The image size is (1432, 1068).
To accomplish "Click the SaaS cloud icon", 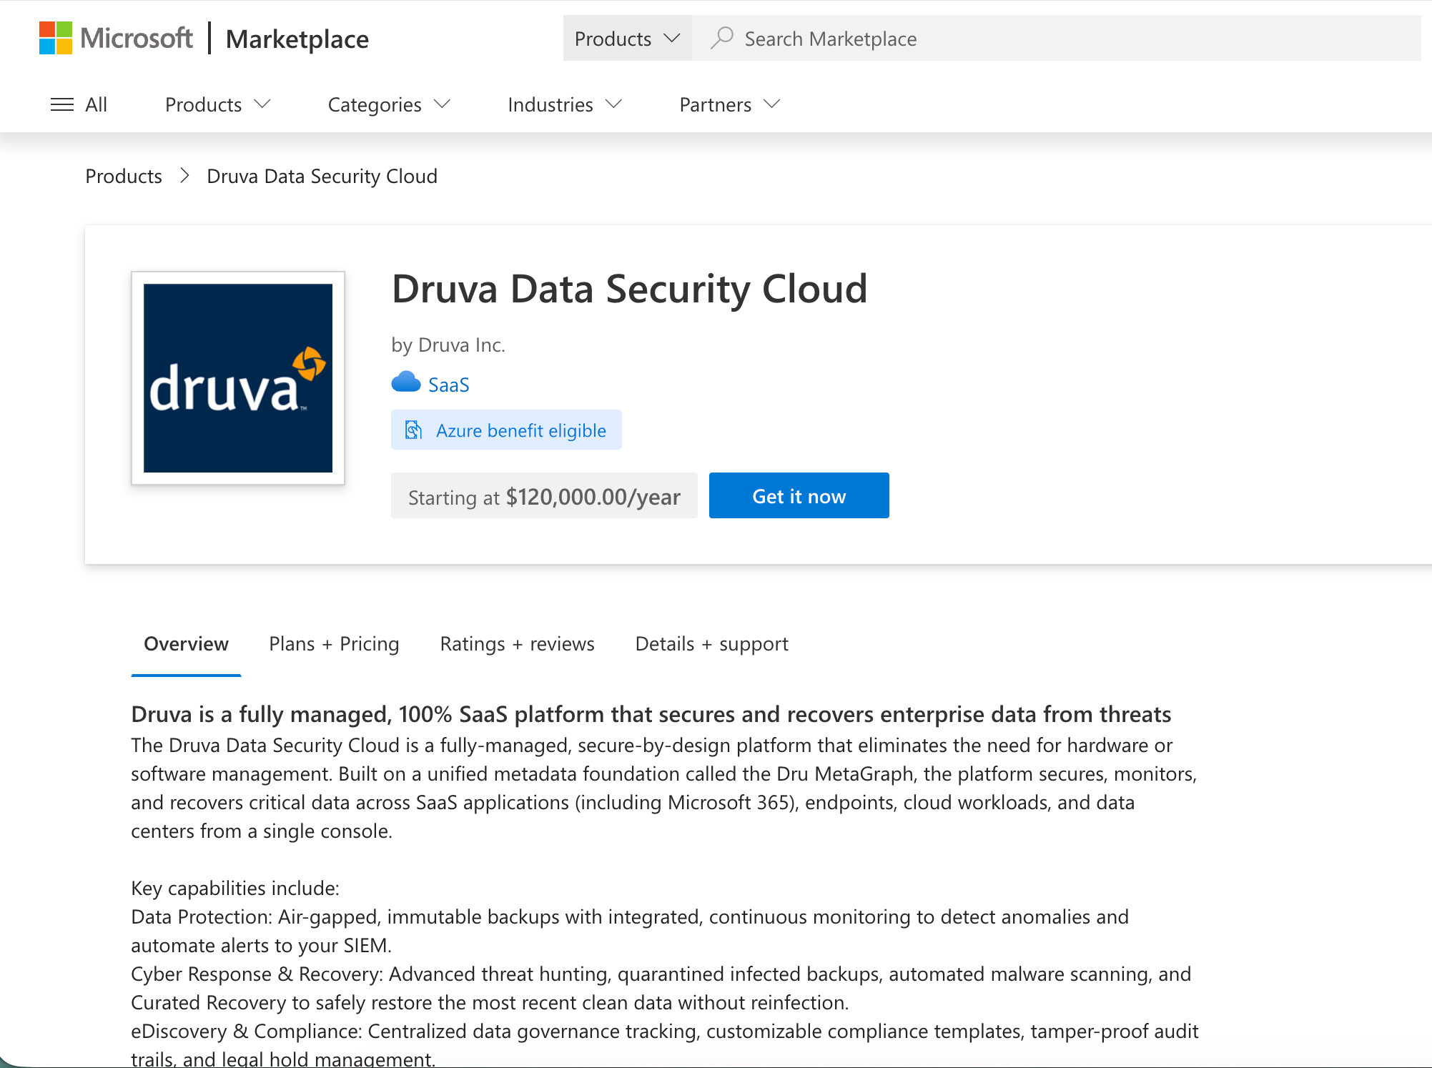I will coord(406,382).
